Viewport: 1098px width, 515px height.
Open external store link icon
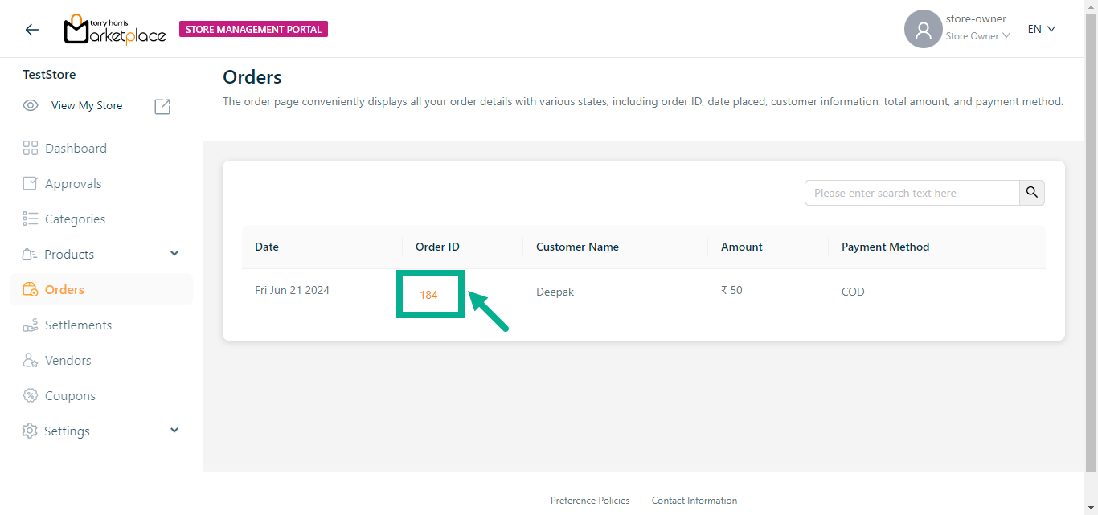pyautogui.click(x=162, y=106)
